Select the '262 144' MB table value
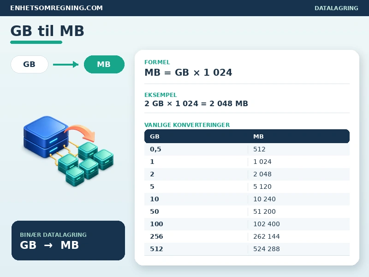 tap(267, 236)
